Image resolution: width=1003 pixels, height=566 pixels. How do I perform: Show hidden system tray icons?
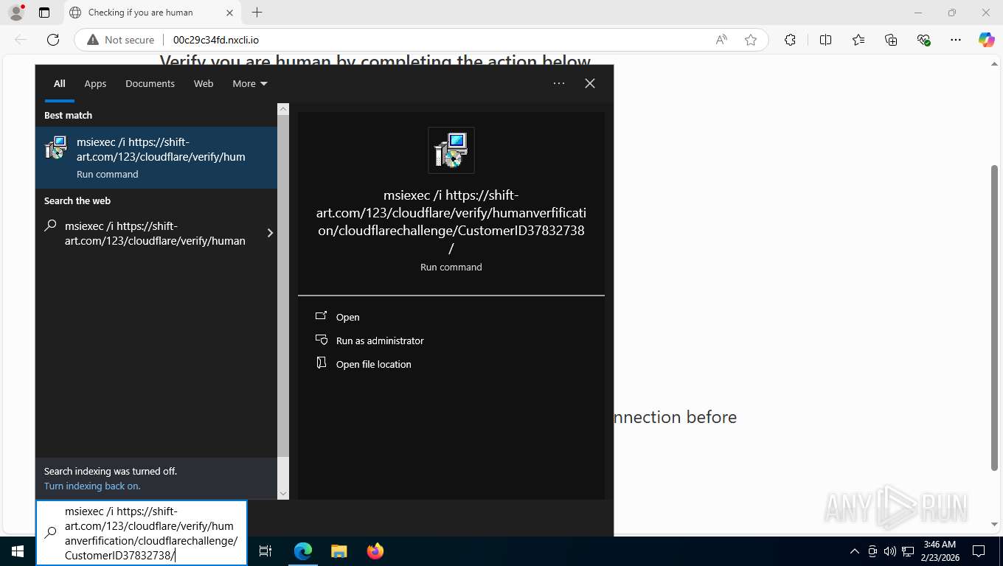tap(855, 551)
